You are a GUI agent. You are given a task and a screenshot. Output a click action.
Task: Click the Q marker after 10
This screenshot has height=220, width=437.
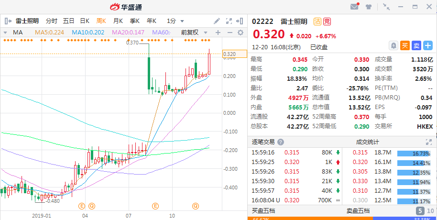tap(196, 206)
